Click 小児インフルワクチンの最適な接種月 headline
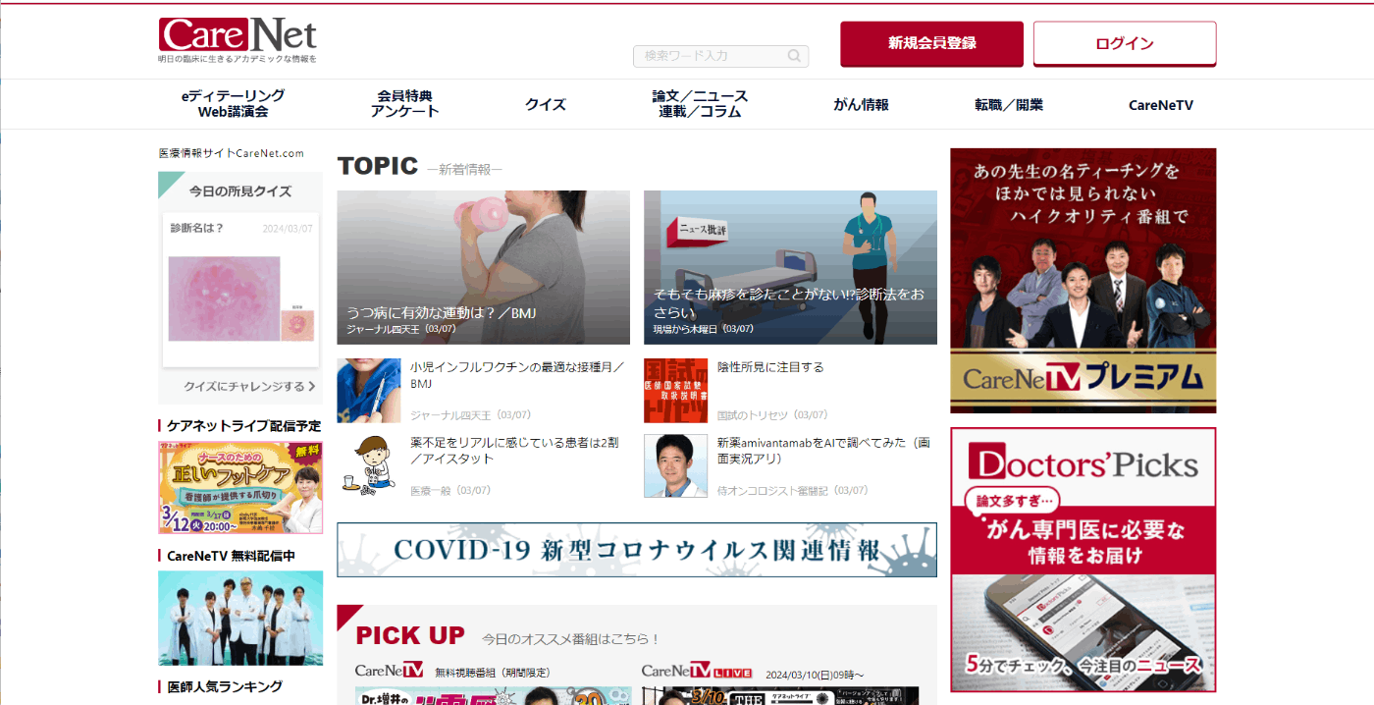1374x705 pixels. tap(517, 375)
